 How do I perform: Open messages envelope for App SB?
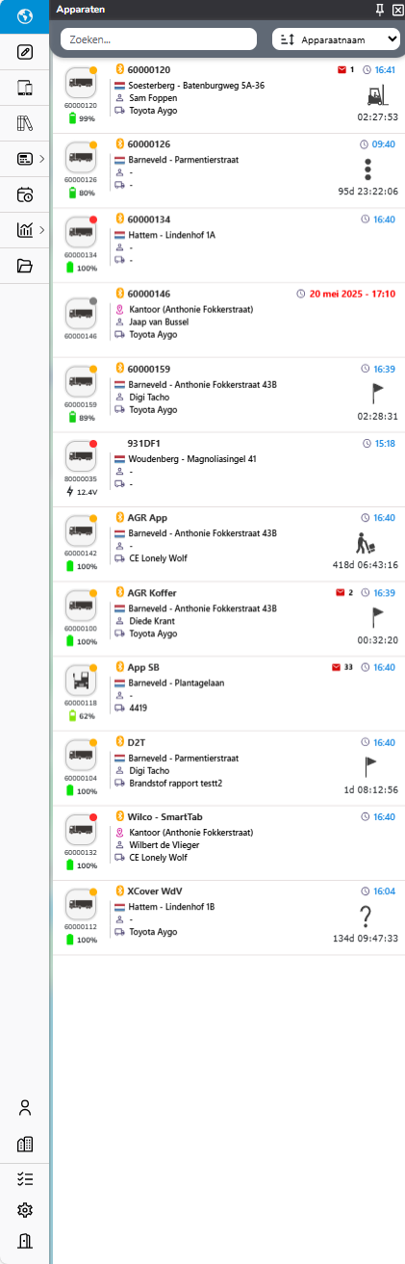pos(342,666)
